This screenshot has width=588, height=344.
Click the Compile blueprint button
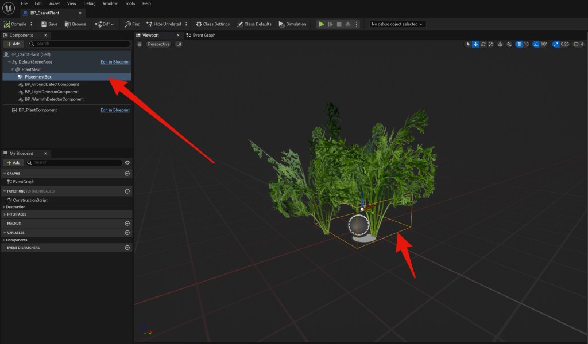point(15,24)
